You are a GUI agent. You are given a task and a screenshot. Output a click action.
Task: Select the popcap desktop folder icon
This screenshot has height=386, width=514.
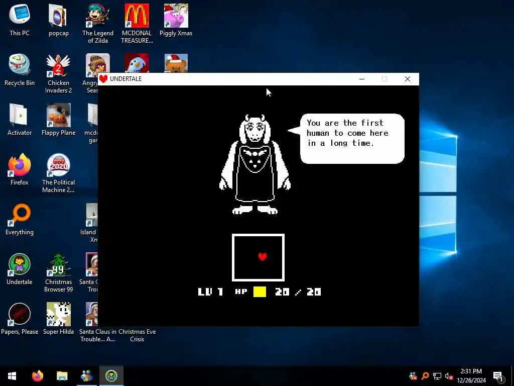click(58, 20)
